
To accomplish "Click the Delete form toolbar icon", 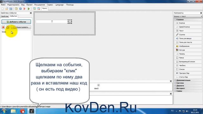I will [39, 9].
